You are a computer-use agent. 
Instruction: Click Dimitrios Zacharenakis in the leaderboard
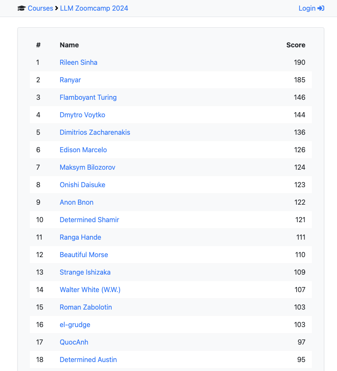pos(95,132)
